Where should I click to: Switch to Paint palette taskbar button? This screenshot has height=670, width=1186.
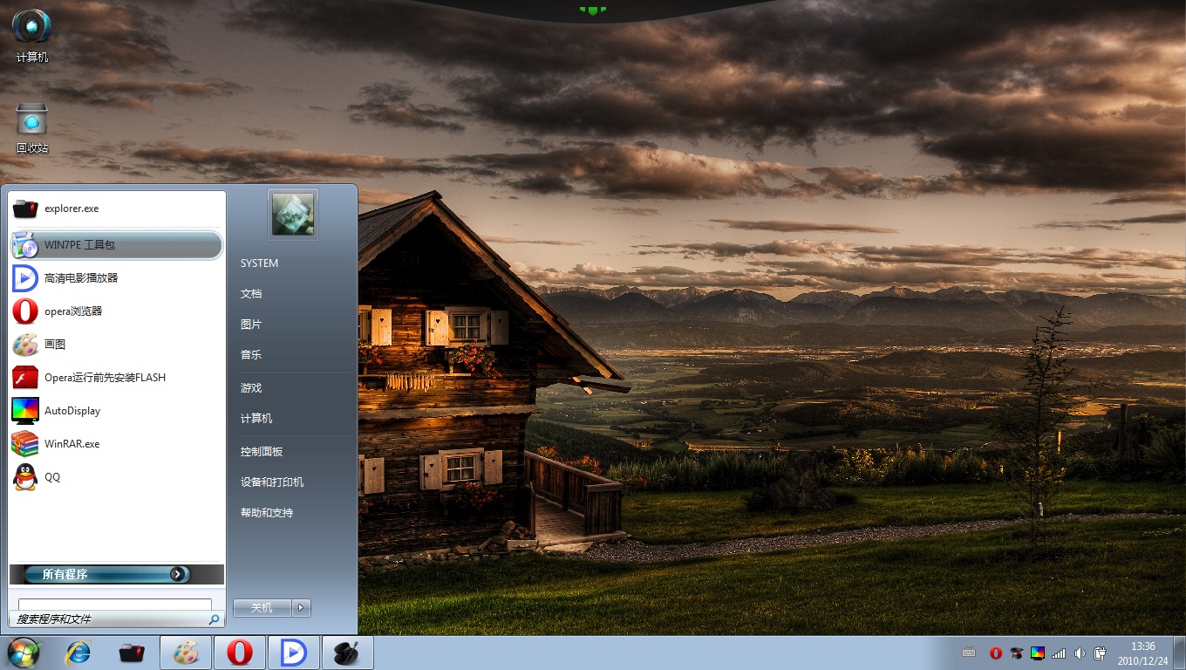(186, 653)
